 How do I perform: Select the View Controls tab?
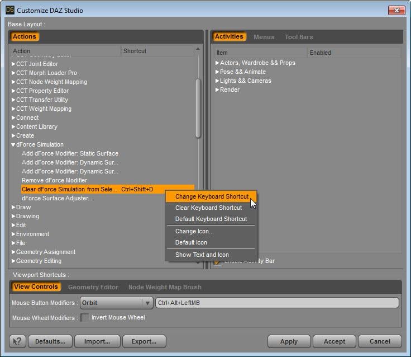coord(36,286)
